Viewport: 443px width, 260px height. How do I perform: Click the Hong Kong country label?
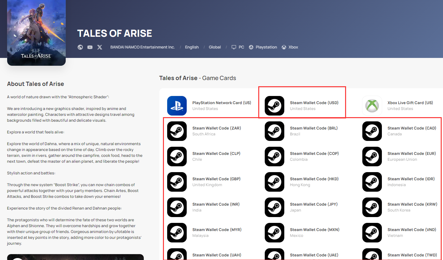(x=300, y=185)
